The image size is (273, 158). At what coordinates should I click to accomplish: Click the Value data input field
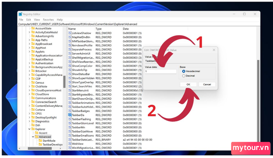coord(161,71)
